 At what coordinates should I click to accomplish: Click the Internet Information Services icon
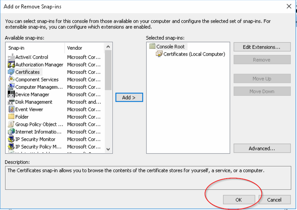[11, 131]
